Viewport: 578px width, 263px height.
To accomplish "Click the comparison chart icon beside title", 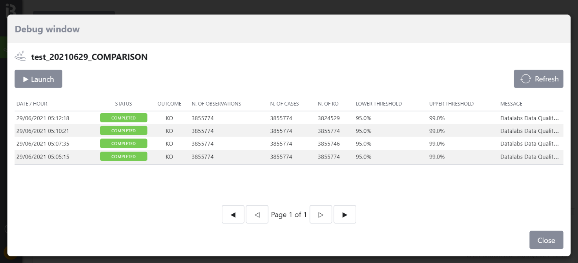I will pyautogui.click(x=20, y=57).
